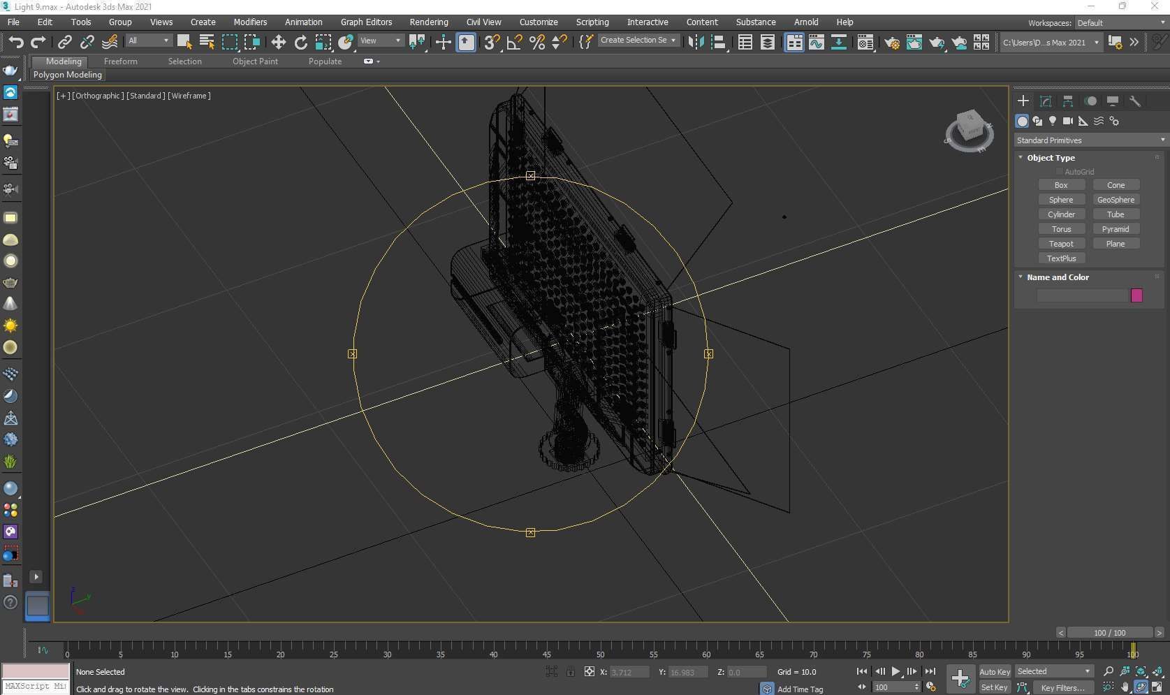Toggle the Angle Snap icon
Screen dimensions: 1170x695
[514, 42]
